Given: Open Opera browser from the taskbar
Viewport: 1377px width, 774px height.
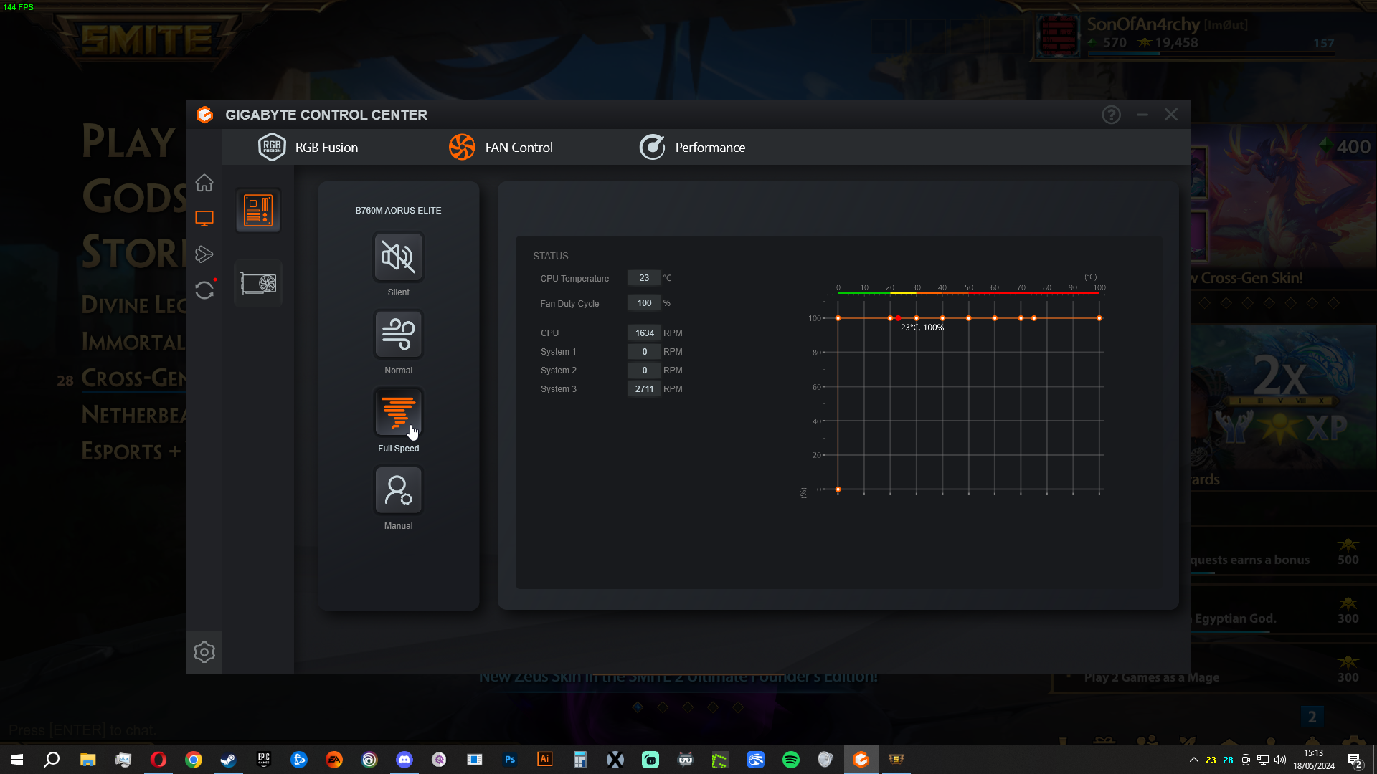Looking at the screenshot, I should point(158,760).
